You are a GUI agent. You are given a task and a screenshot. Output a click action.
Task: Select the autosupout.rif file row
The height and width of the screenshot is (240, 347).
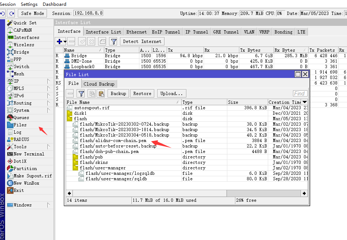(187, 108)
